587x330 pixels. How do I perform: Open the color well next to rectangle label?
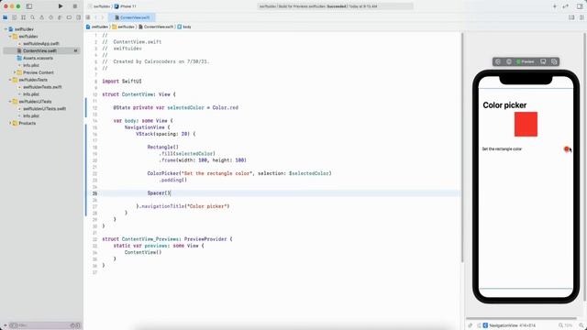coord(567,148)
